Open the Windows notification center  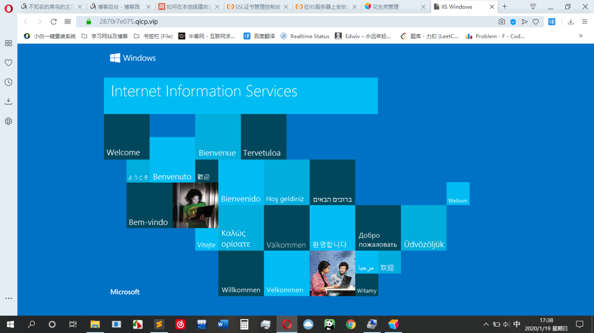(580, 324)
